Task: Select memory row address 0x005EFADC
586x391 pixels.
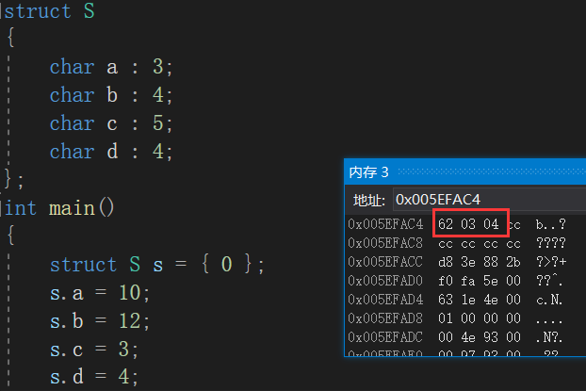Action: point(385,337)
